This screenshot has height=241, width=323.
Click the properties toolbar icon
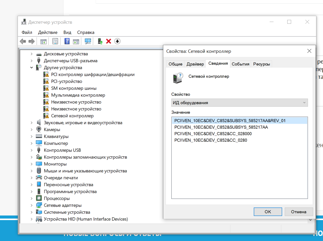55,41
